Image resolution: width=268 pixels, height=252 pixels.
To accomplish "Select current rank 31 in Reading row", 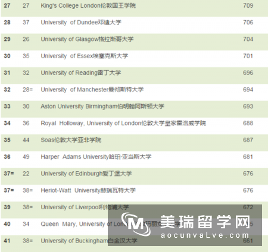I will [x=7, y=73].
